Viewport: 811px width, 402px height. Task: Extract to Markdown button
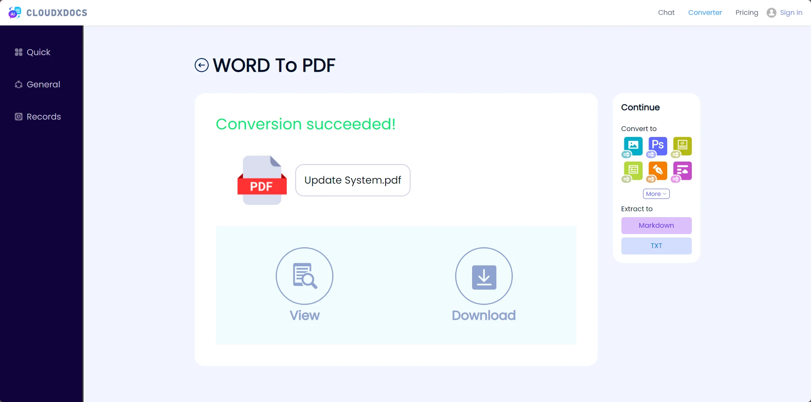(x=656, y=226)
